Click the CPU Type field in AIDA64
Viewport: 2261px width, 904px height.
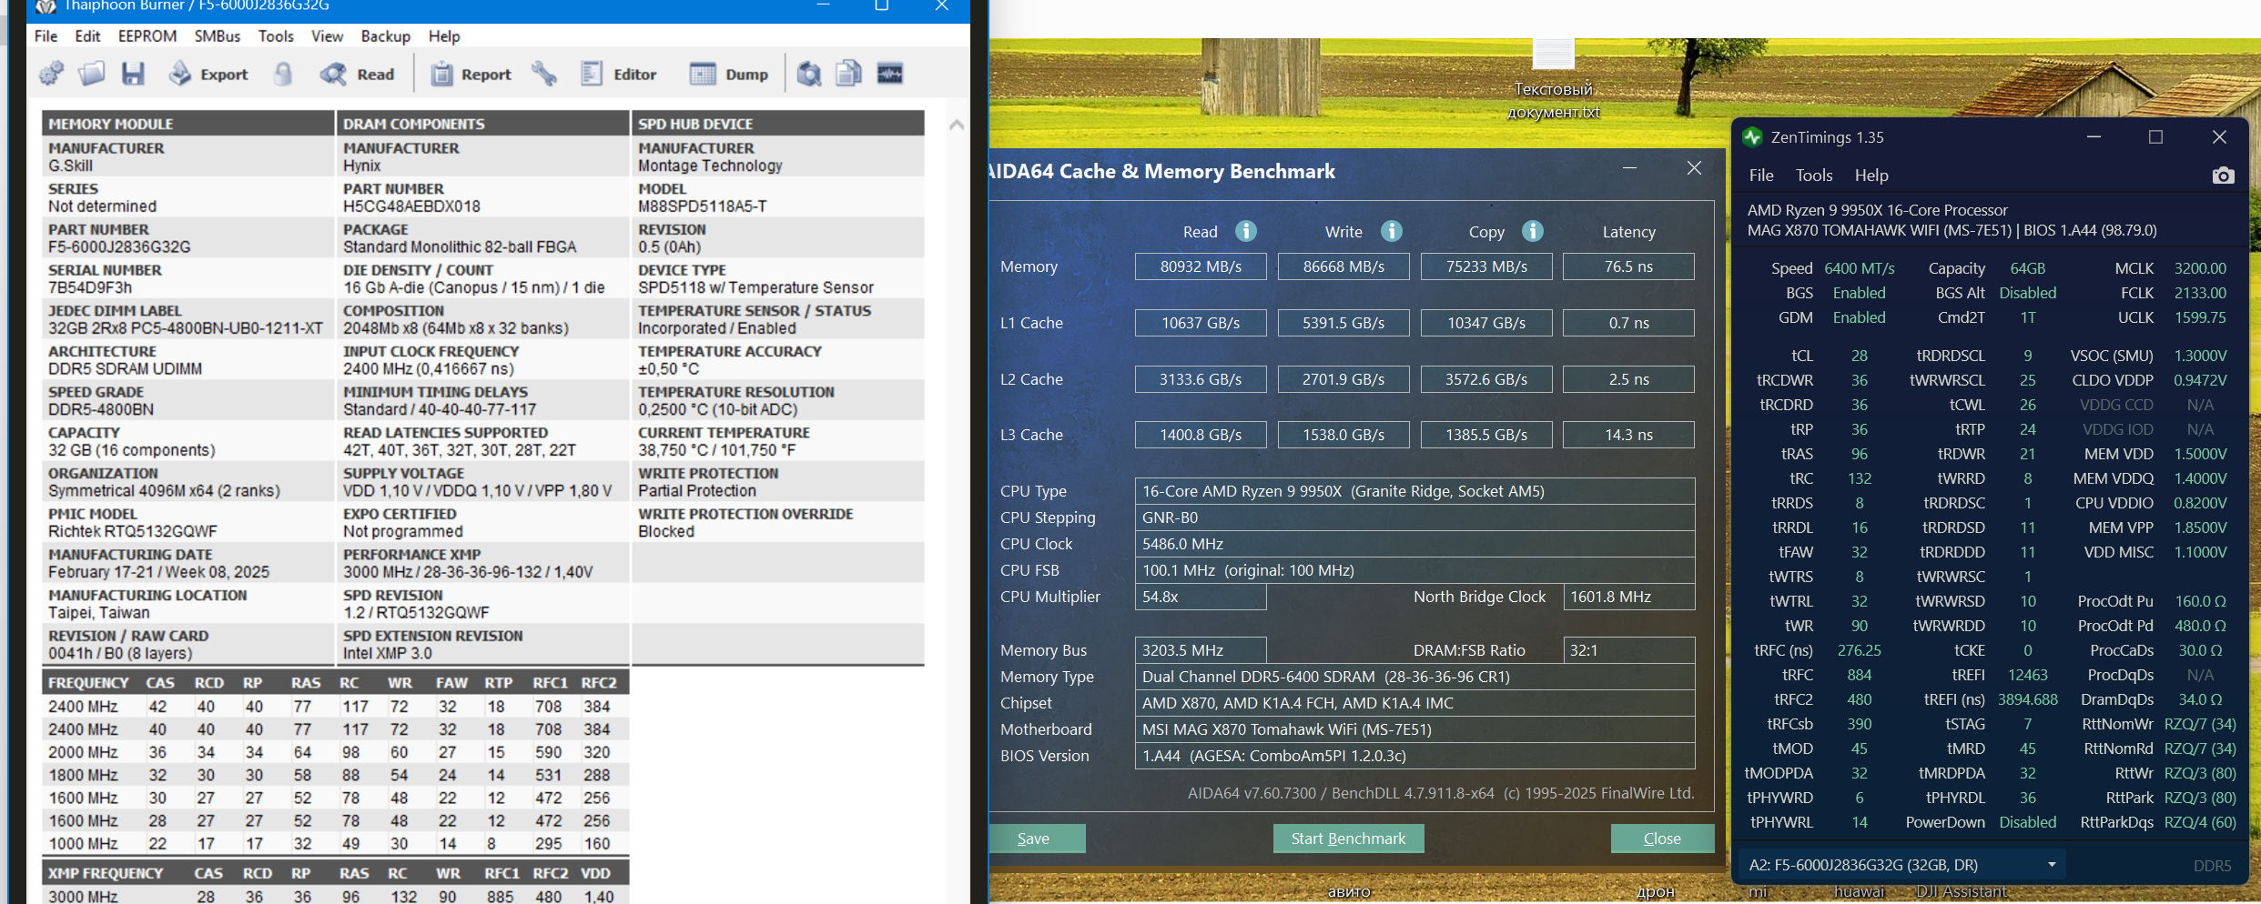[x=1414, y=491]
